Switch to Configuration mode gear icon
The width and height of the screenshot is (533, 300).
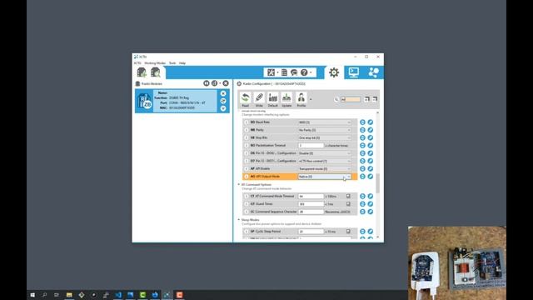tap(334, 72)
